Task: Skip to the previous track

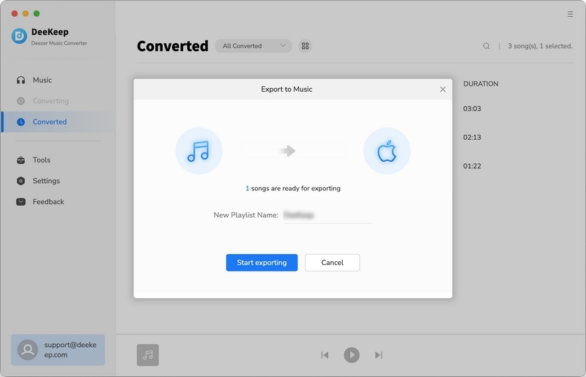Action: pyautogui.click(x=324, y=355)
